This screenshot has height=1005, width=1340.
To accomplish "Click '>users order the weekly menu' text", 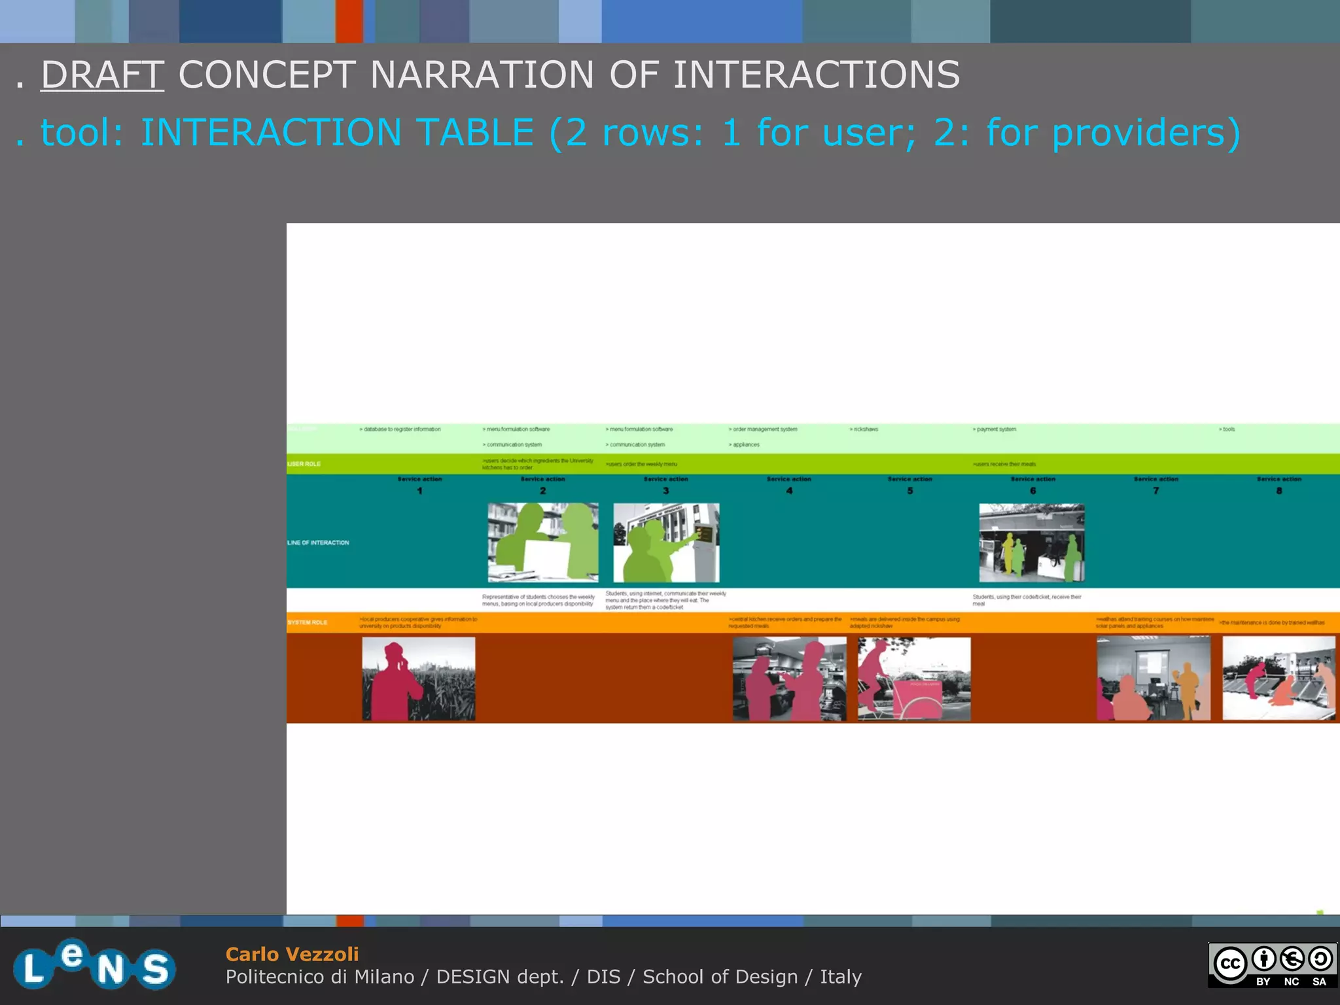I will pos(641,464).
